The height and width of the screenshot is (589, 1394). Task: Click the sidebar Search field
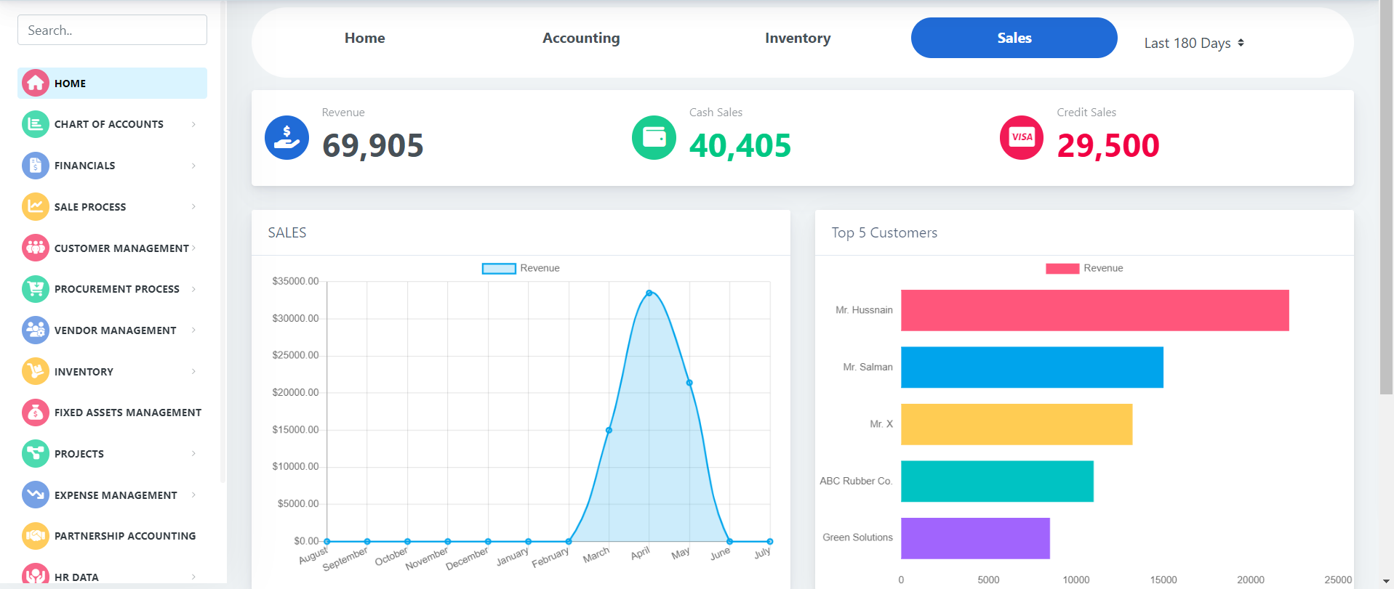[x=112, y=31]
